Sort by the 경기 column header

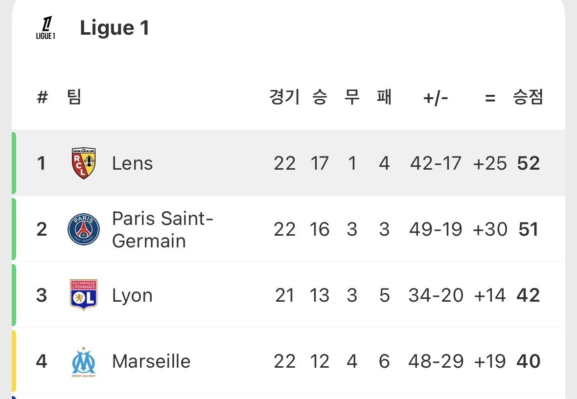284,97
